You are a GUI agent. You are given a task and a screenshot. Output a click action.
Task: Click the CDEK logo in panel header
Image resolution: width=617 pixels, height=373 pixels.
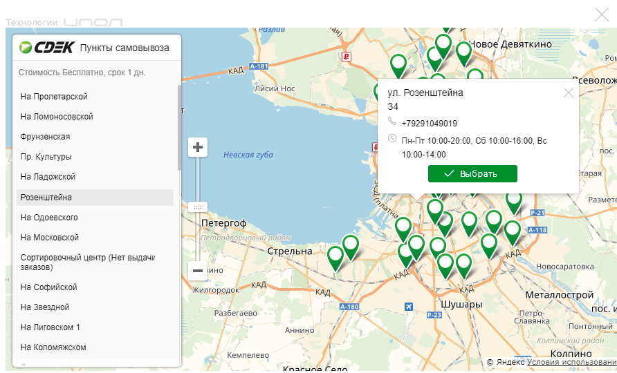47,48
